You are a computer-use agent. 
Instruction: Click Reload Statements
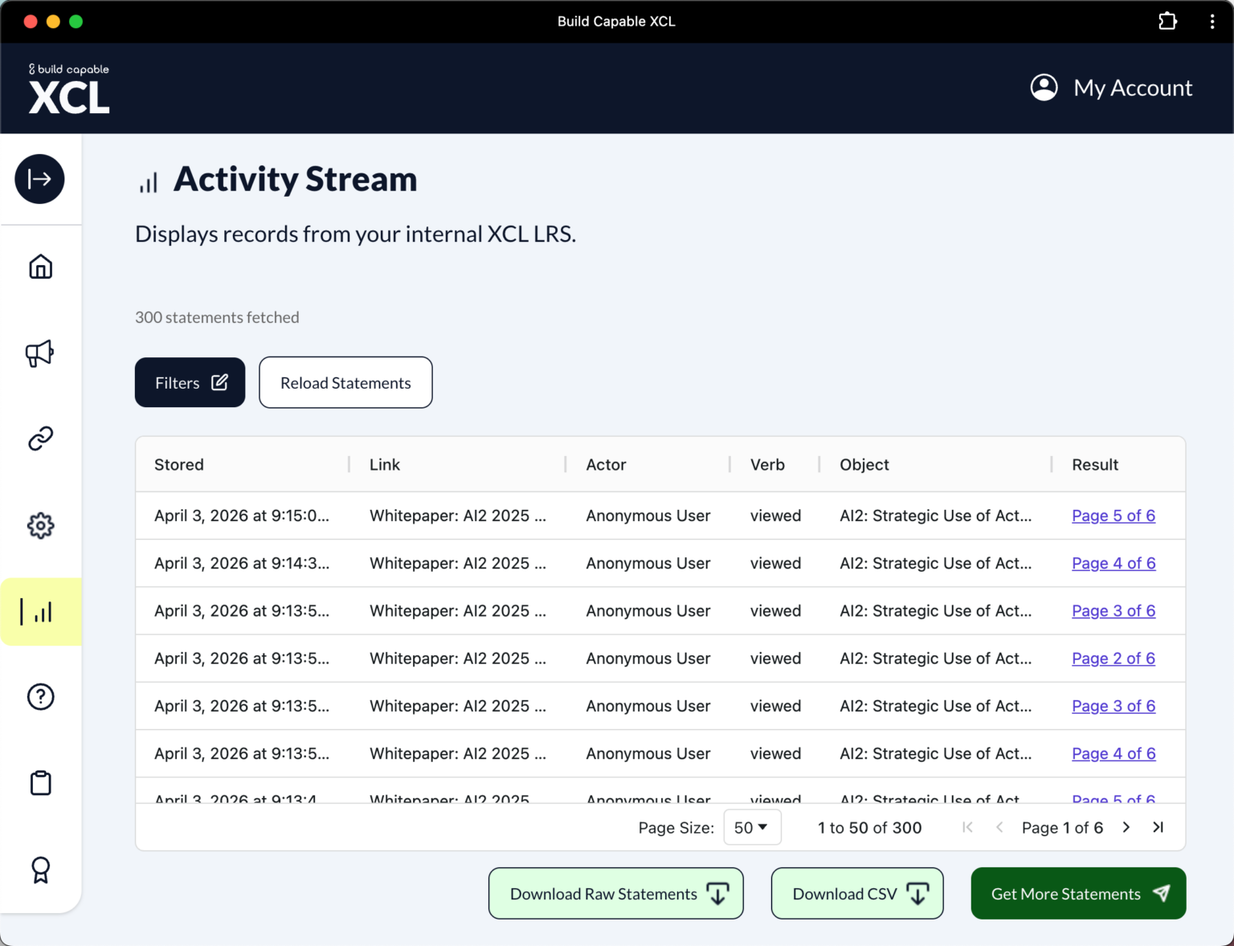(345, 382)
